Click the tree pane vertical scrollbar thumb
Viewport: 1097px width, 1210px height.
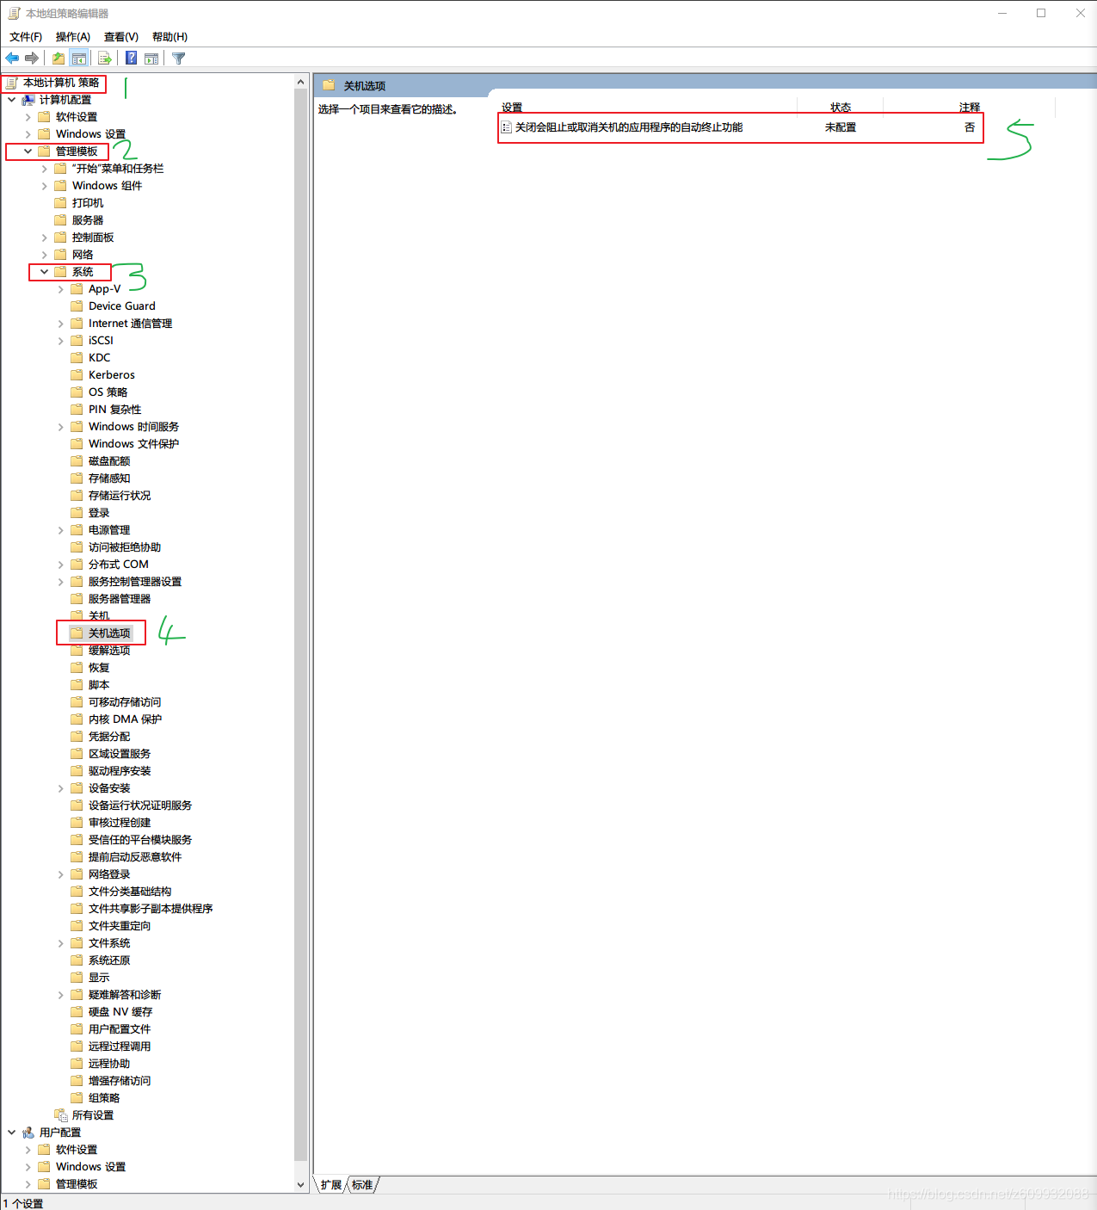300,624
